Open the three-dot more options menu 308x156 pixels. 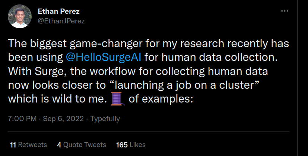pyautogui.click(x=285, y=12)
